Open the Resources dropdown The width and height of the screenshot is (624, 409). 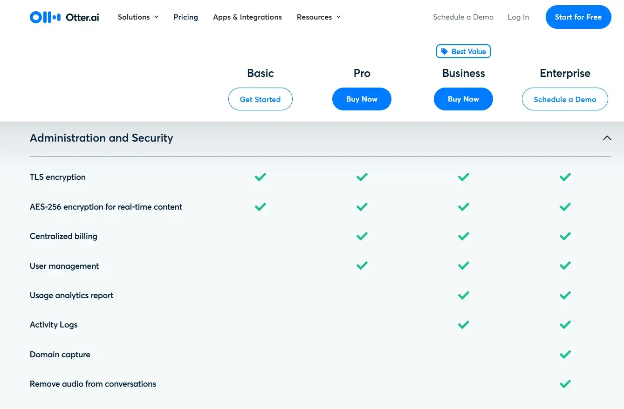pos(318,17)
